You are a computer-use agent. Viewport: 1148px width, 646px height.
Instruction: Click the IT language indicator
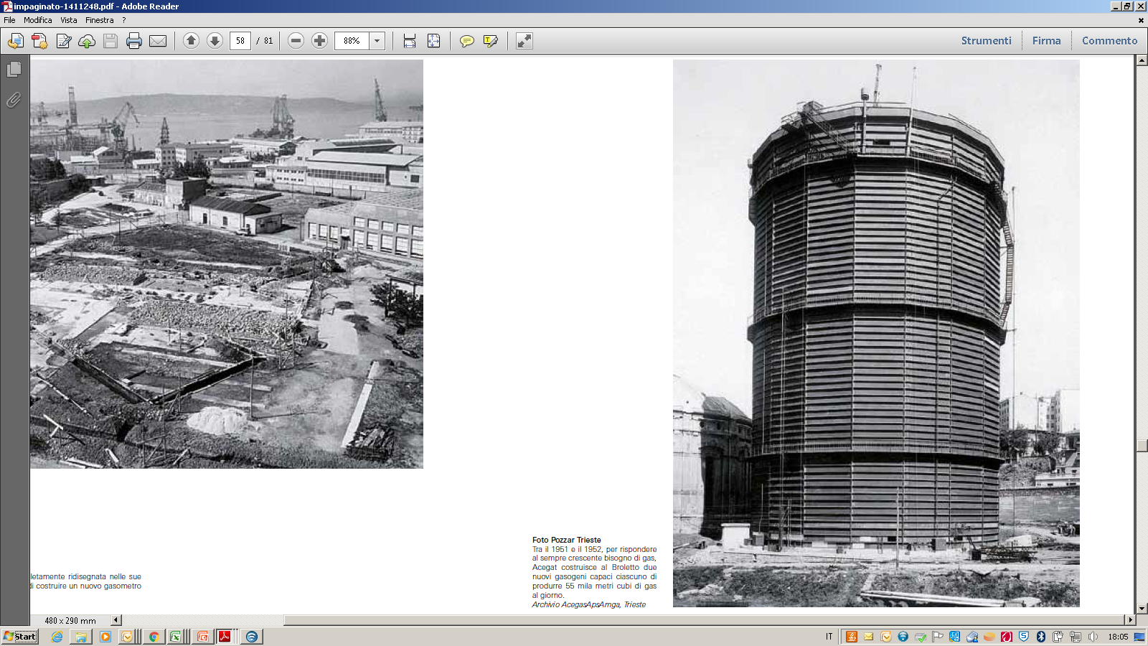pyautogui.click(x=829, y=637)
